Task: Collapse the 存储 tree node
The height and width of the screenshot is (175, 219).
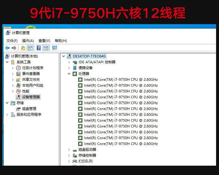Action: [x=7, y=103]
